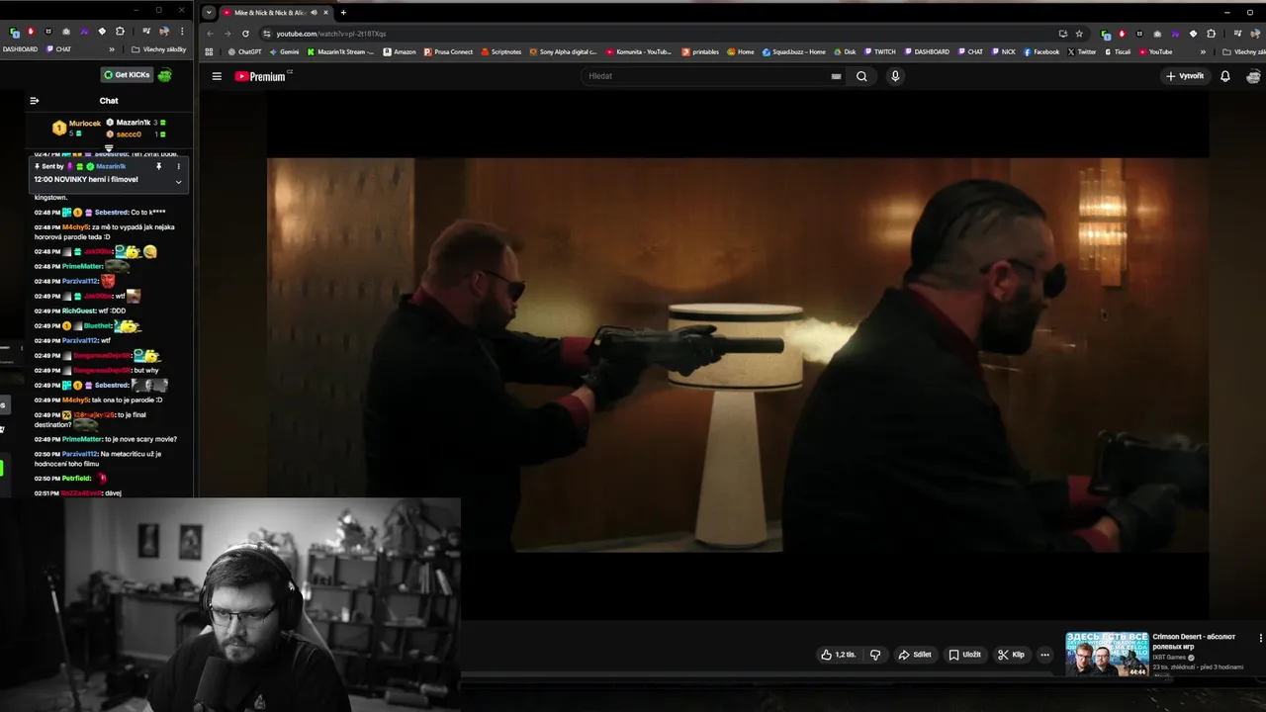Open the DASHBOARD bookmark in the chat window
Image resolution: width=1266 pixels, height=712 pixels.
coord(19,49)
